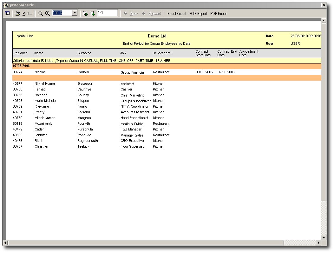
Task: Export report using Excel Export
Action: click(x=177, y=14)
